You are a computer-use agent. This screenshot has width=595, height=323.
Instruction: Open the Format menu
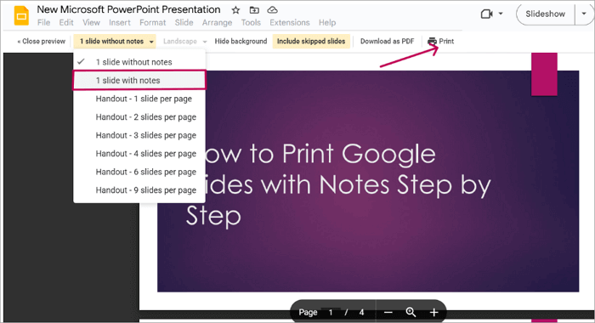coord(152,23)
